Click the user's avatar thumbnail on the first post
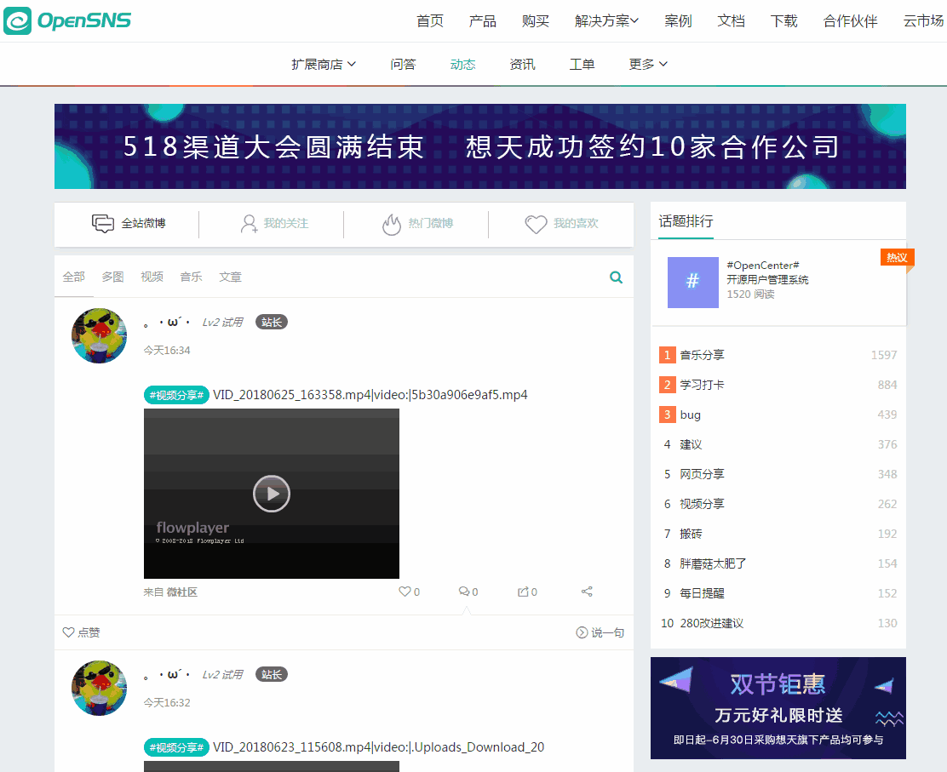This screenshot has width=947, height=772. (x=98, y=335)
